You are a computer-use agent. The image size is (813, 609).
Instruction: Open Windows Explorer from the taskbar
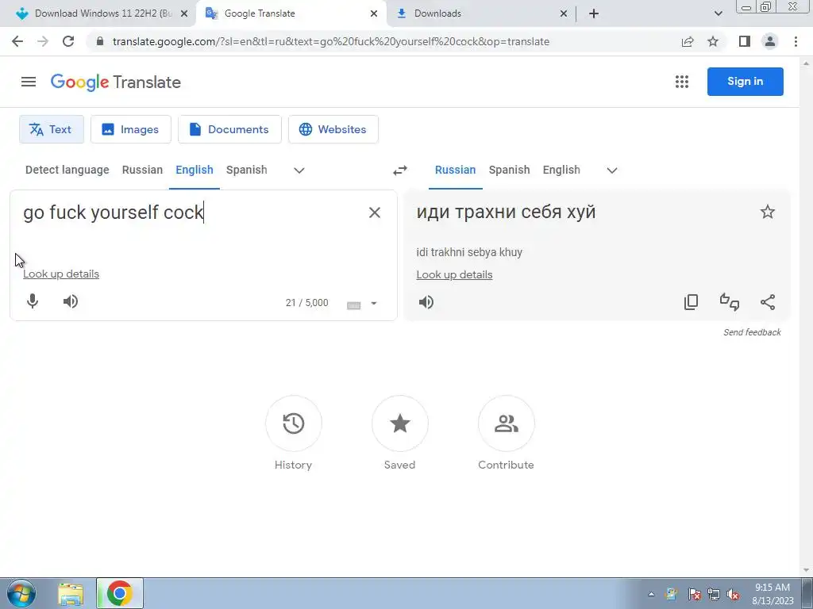click(71, 593)
